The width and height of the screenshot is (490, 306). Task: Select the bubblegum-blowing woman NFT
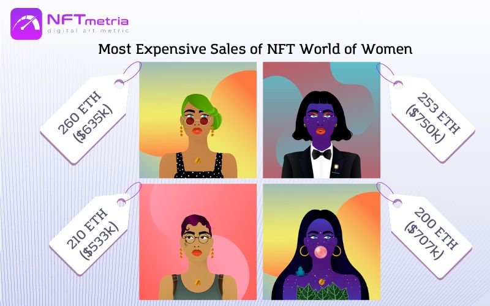(322, 242)
